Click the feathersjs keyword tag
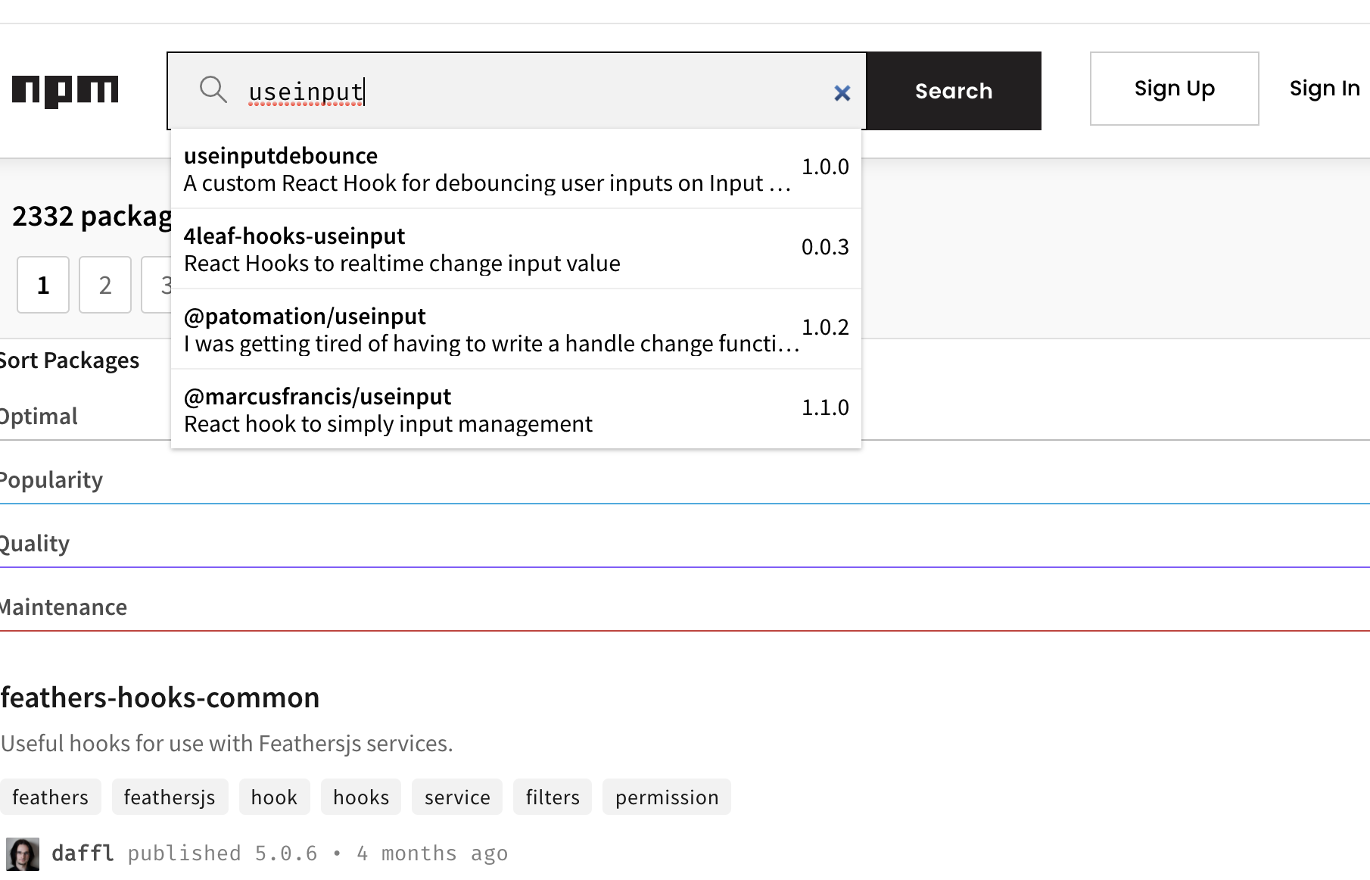The height and width of the screenshot is (880, 1370). (170, 797)
